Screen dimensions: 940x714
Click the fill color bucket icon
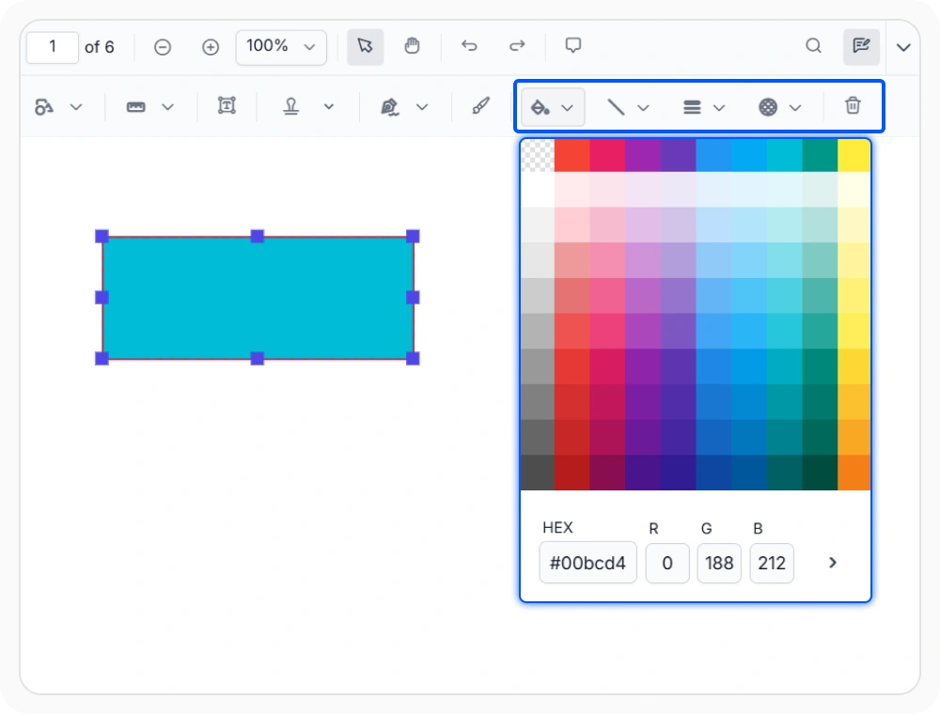540,107
